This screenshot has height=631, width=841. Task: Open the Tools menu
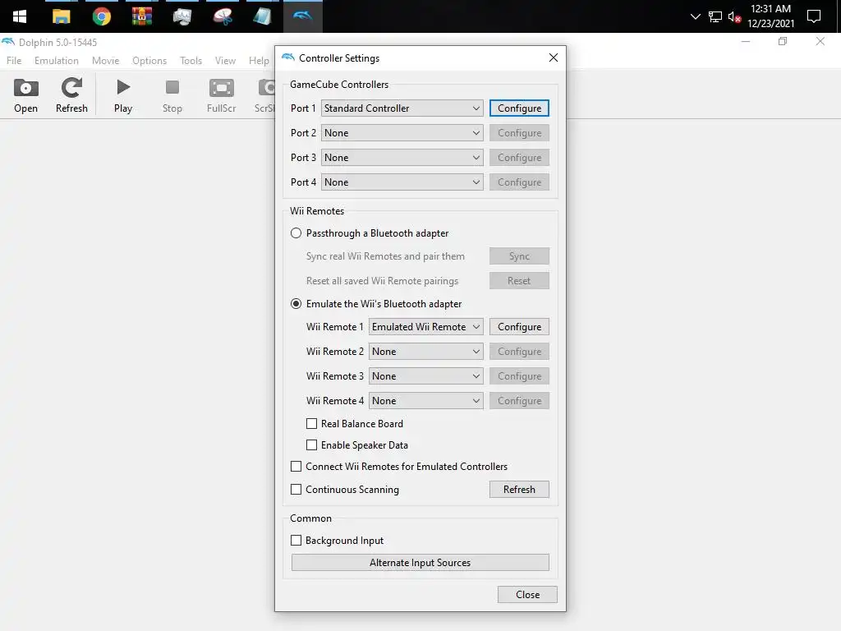(191, 61)
